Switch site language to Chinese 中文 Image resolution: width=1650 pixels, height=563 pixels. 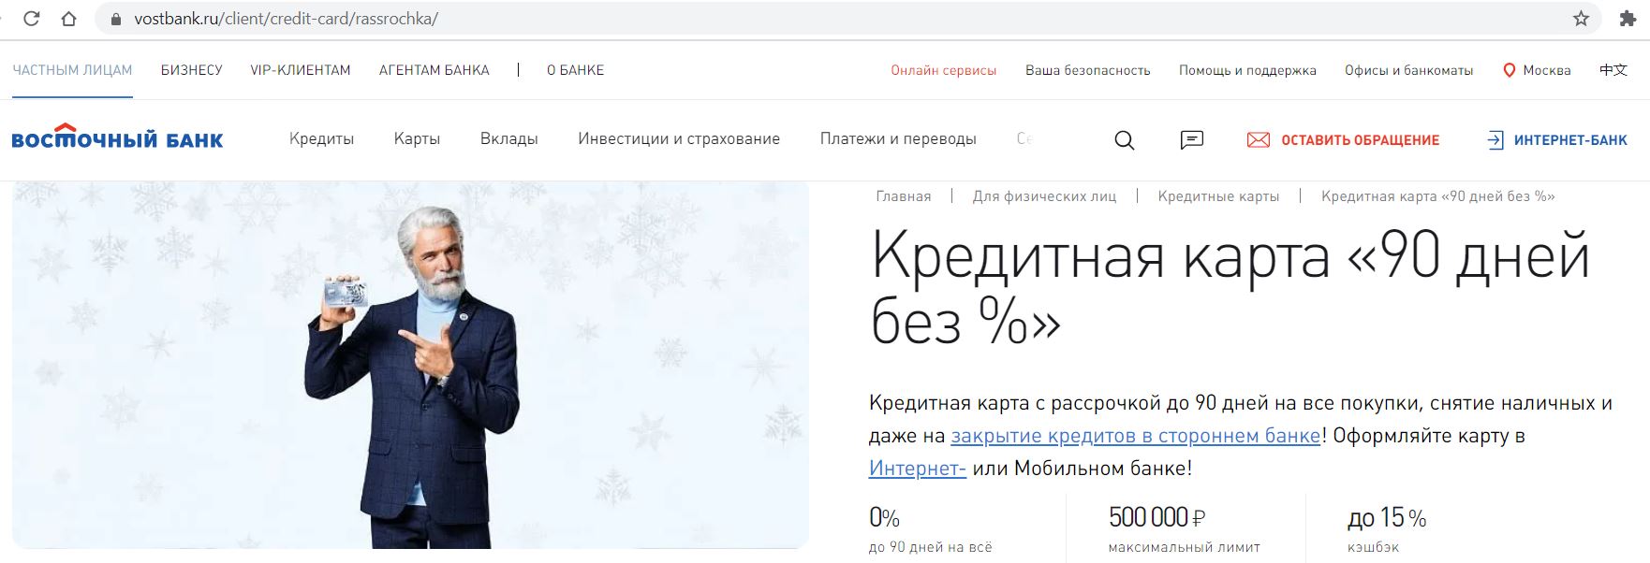(x=1613, y=70)
